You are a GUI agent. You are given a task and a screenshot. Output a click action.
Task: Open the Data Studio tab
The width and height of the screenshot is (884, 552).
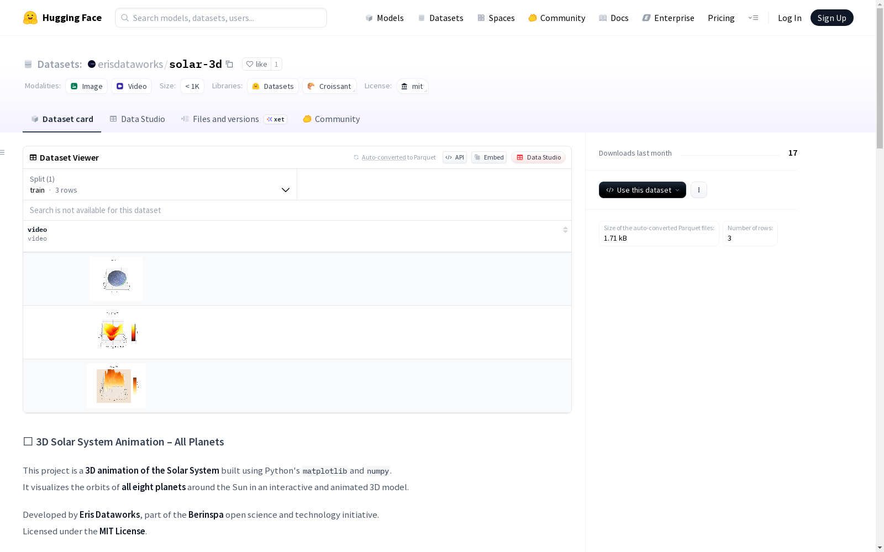[x=138, y=119]
